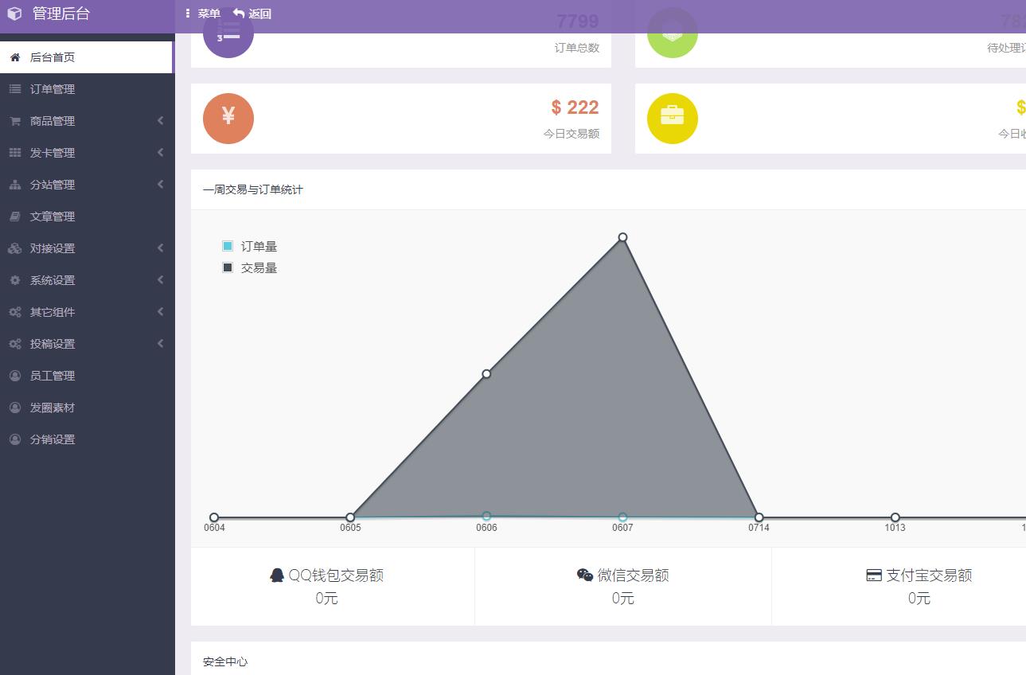Image resolution: width=1026 pixels, height=675 pixels.
Task: Click the grid icon next to 发卡管理
Action: coord(15,153)
